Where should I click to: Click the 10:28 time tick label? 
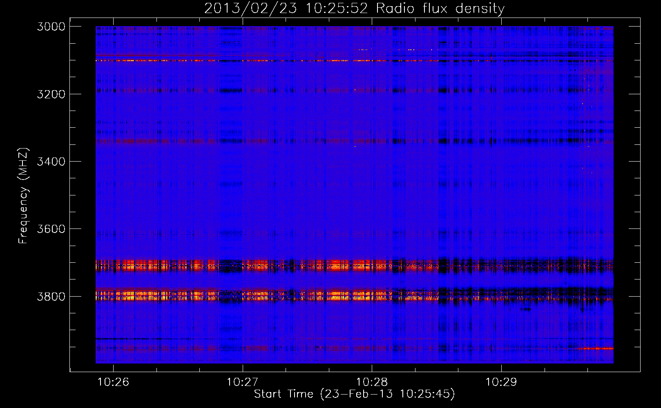[372, 382]
